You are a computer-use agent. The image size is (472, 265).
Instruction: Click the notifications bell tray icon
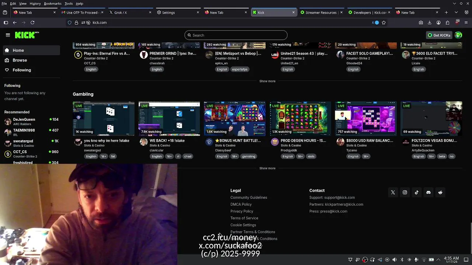coord(350,259)
